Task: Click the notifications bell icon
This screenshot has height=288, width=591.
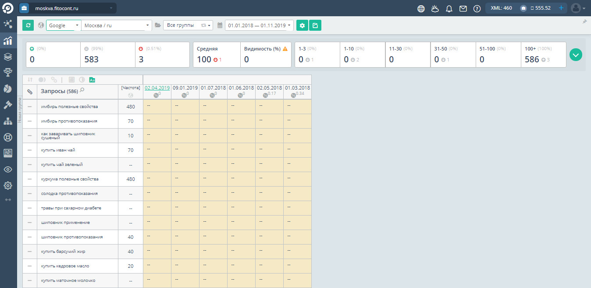Action: 449,8
